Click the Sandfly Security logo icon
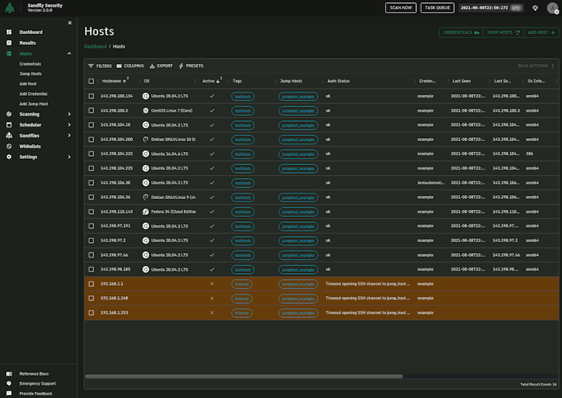The height and width of the screenshot is (398, 562). pos(10,8)
